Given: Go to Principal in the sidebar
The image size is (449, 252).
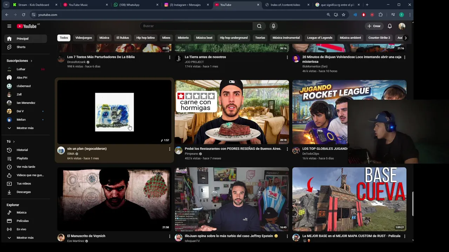Looking at the screenshot, I should pyautogui.click(x=25, y=38).
